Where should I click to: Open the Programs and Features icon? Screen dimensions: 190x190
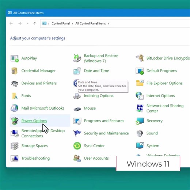pos(77,121)
